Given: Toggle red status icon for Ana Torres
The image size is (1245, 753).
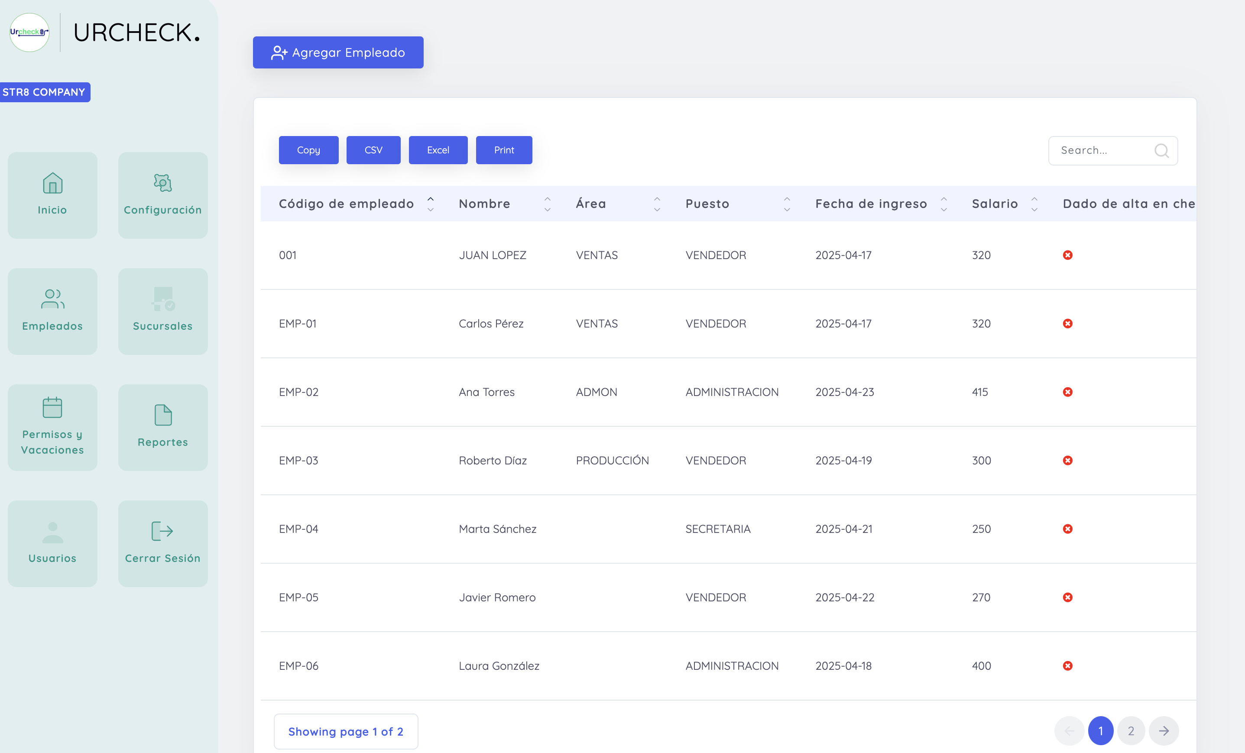Looking at the screenshot, I should point(1068,392).
